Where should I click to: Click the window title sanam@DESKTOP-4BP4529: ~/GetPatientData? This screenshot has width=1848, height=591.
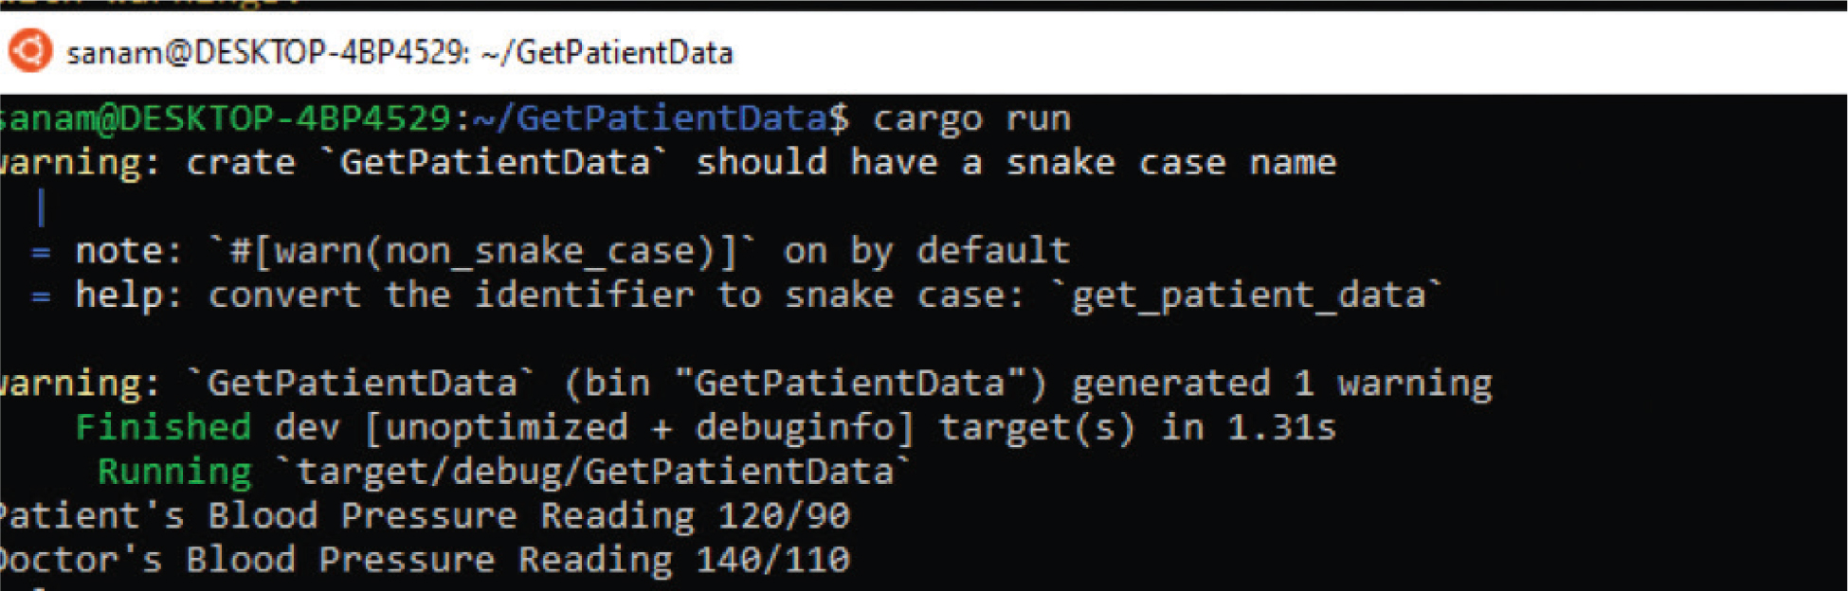click(x=399, y=52)
